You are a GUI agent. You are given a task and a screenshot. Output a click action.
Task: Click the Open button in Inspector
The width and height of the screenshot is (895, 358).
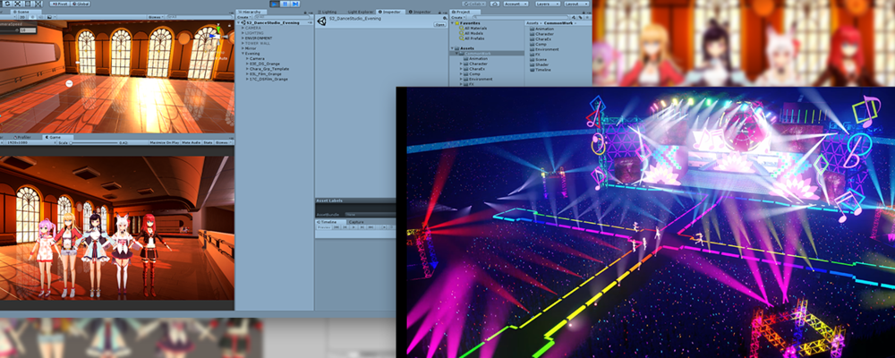click(x=440, y=25)
